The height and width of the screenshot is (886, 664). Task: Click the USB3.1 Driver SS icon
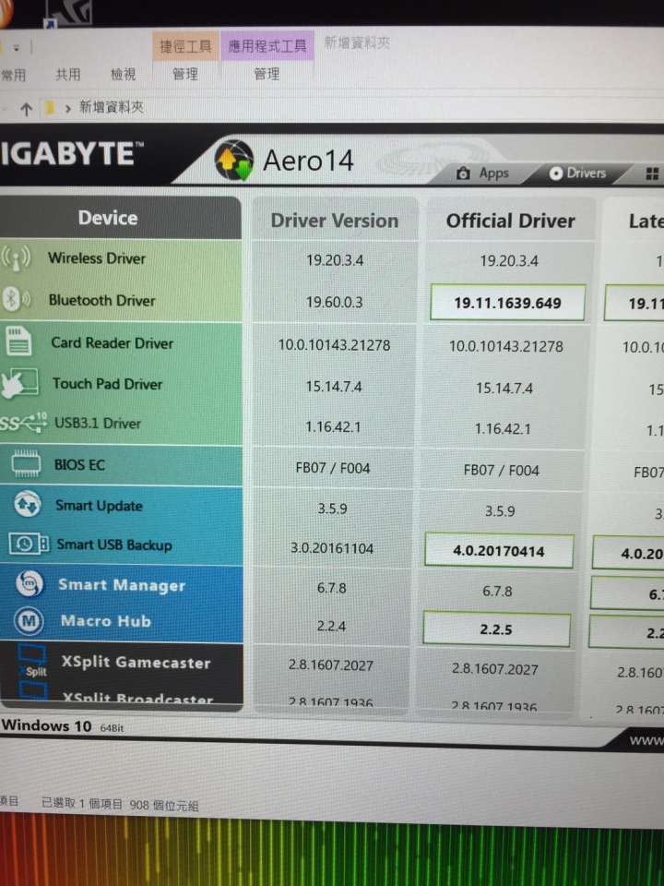(23, 422)
